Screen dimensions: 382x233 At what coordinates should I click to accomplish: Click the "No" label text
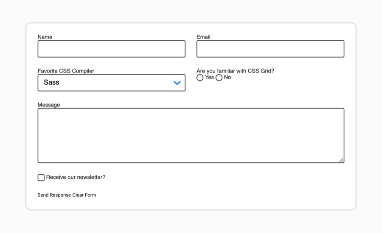228,78
